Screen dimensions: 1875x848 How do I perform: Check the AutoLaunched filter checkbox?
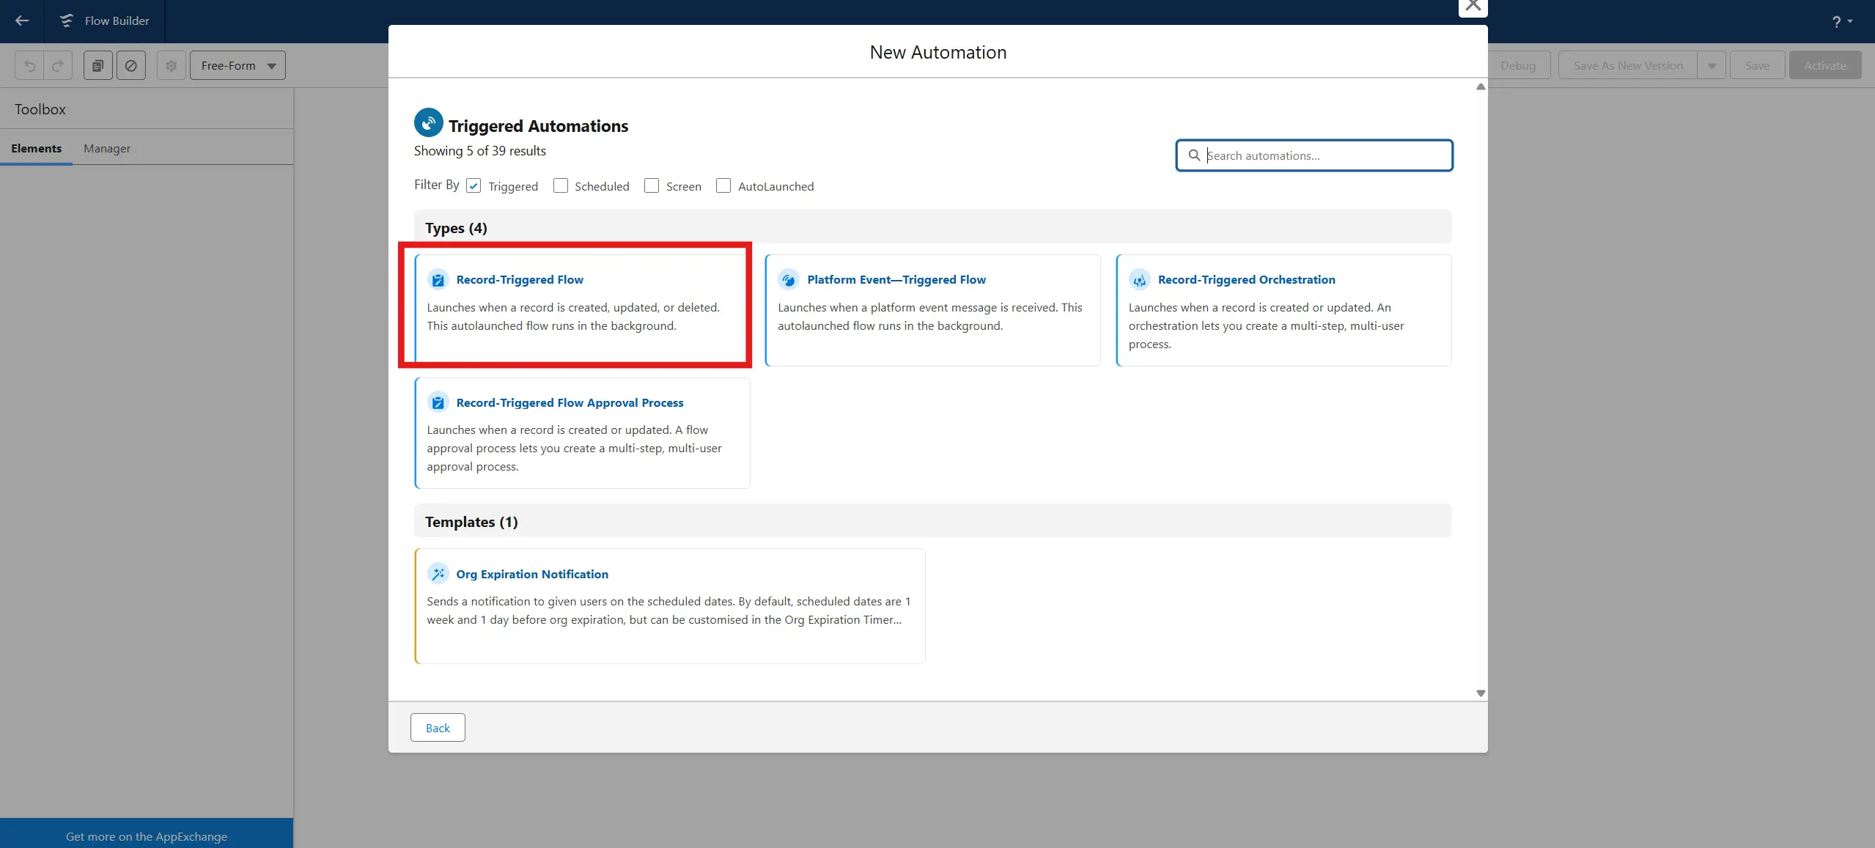pos(723,186)
